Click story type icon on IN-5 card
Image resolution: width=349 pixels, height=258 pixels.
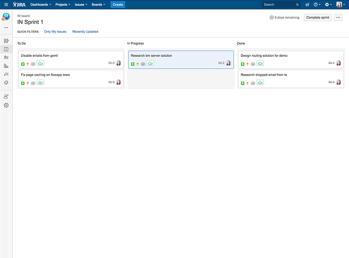23,83
